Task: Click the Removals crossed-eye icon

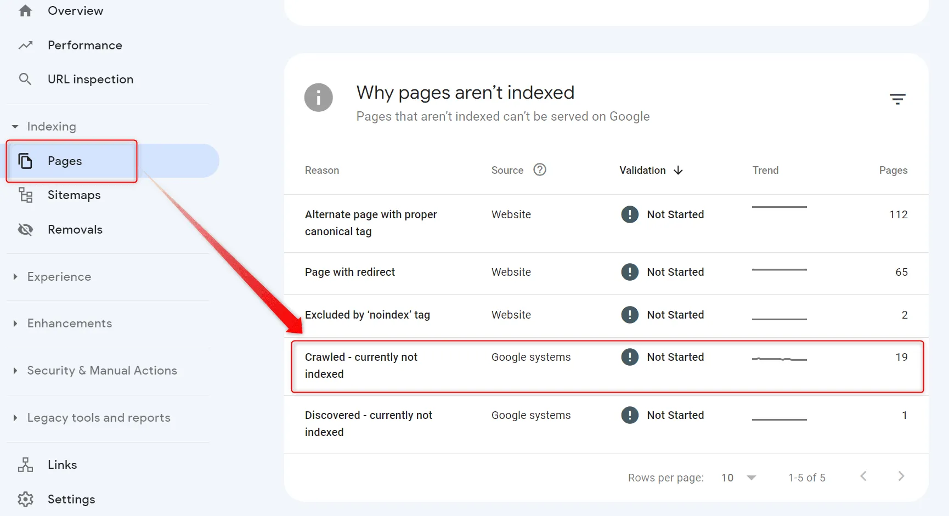Action: (25, 229)
